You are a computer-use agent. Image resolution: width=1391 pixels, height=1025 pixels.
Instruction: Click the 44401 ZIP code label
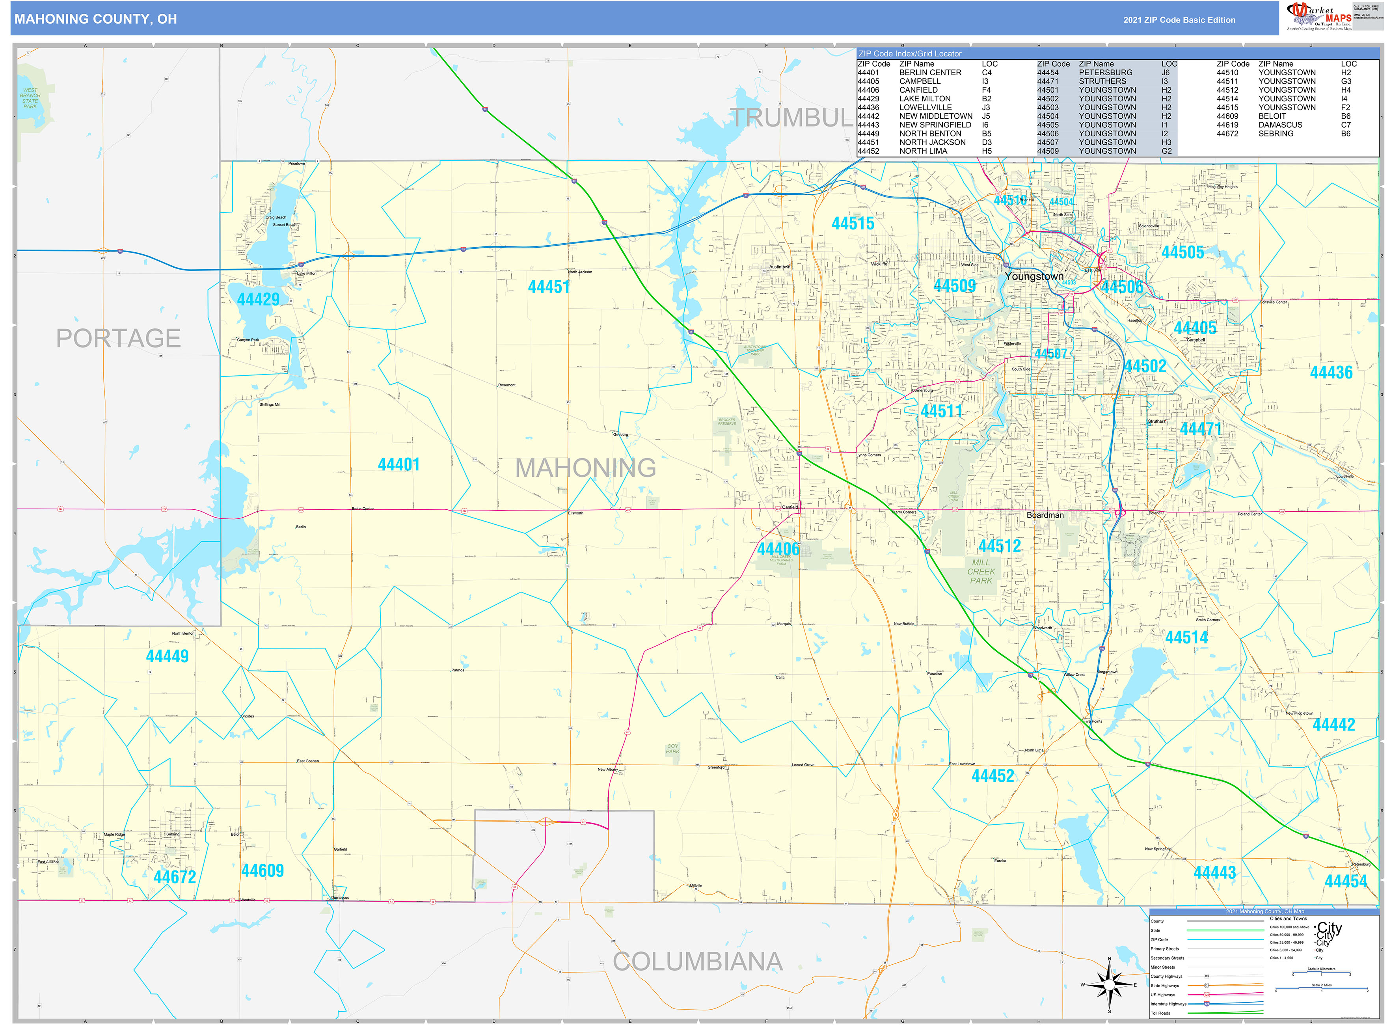point(399,465)
